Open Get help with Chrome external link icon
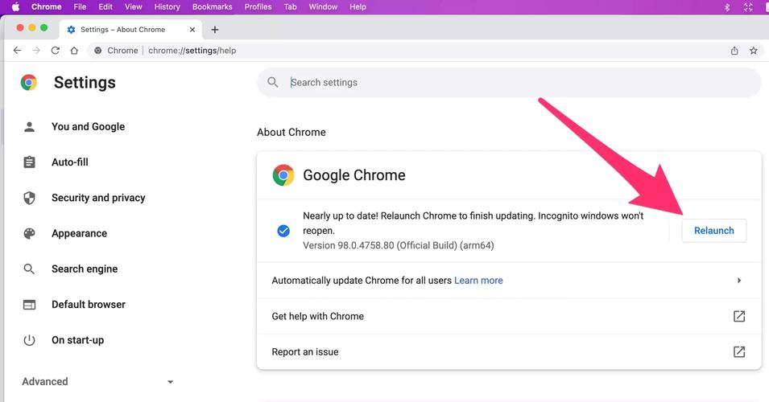 tap(739, 316)
